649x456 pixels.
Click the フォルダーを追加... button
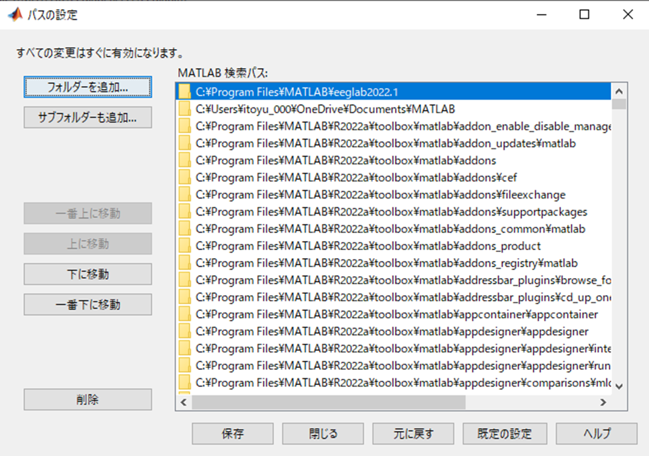click(88, 87)
